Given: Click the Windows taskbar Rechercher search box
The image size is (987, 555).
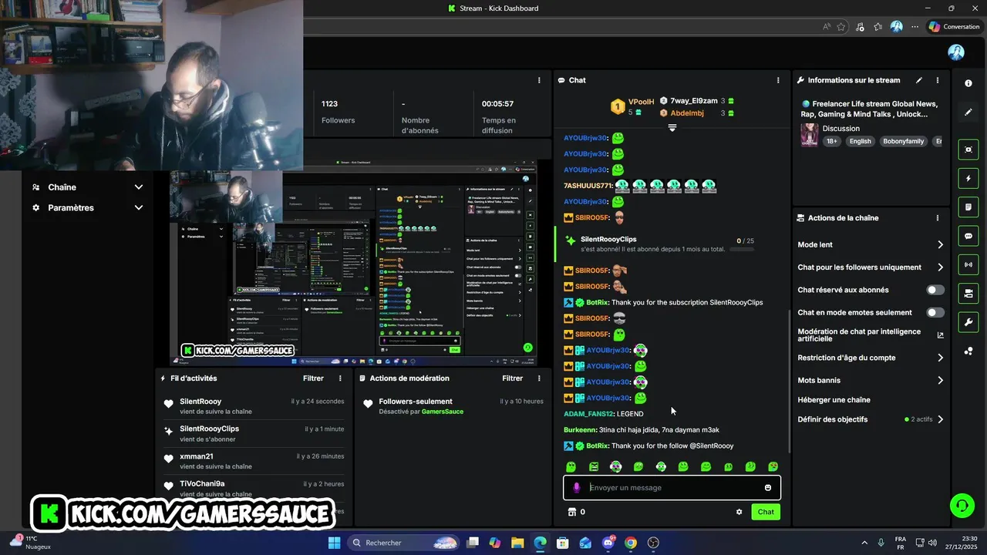Looking at the screenshot, I should click(x=404, y=543).
